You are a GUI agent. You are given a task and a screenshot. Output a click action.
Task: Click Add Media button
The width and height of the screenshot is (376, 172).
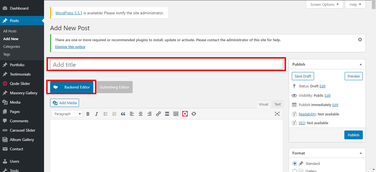65,103
